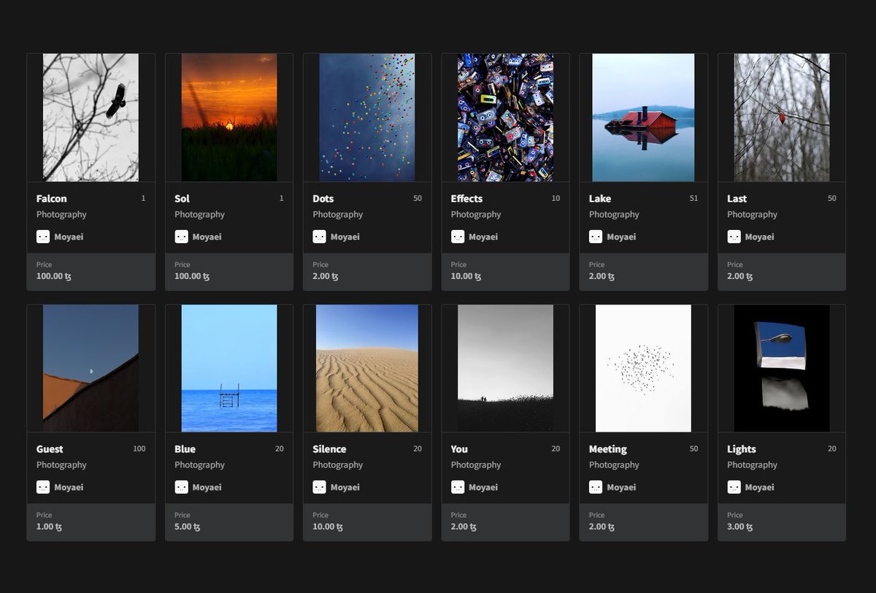Click Moyaei avatar icon on Meeting card
The image size is (876, 593).
[x=596, y=487]
